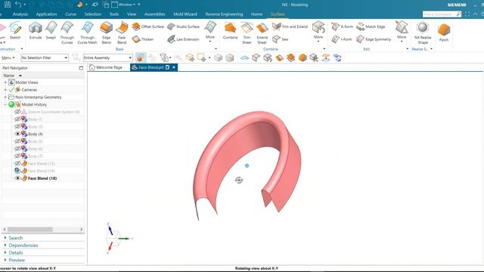Screen dimensions: 484x272
Task: Switch to the Welcome Page tab
Action: point(106,67)
